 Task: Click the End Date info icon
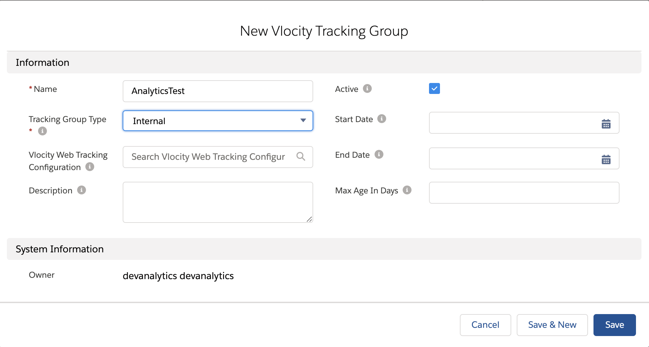coord(379,154)
